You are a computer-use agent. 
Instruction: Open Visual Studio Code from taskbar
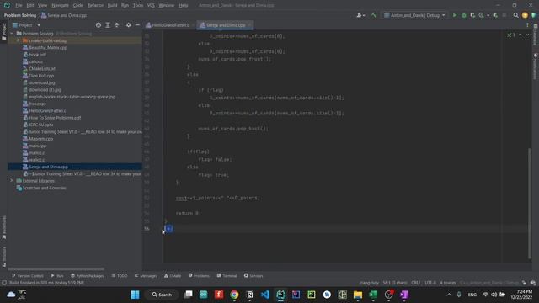click(x=265, y=295)
